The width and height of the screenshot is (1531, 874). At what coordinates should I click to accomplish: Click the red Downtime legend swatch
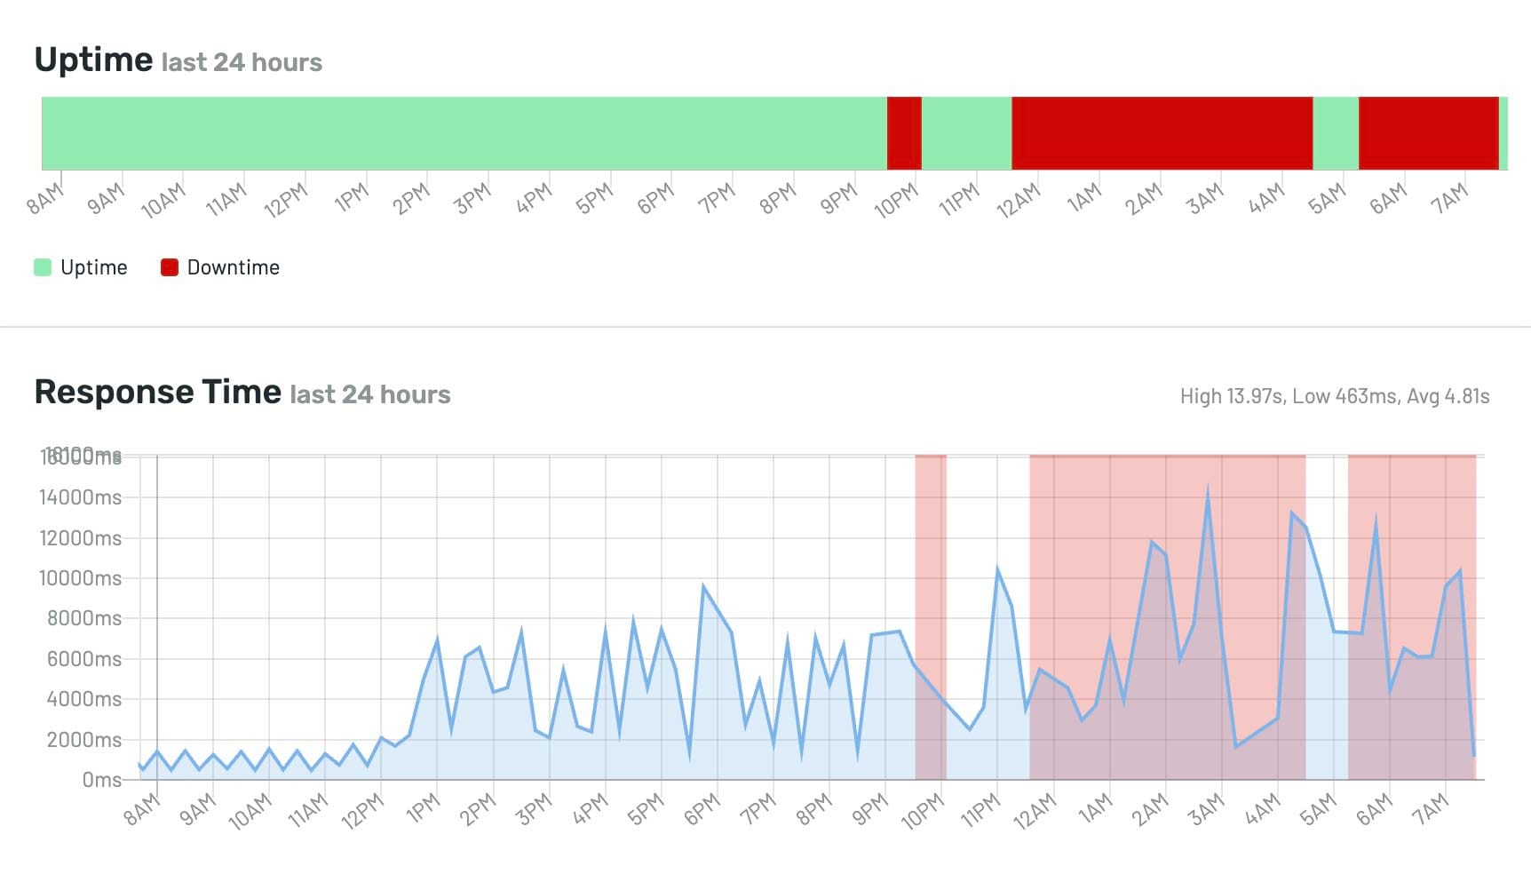[169, 266]
